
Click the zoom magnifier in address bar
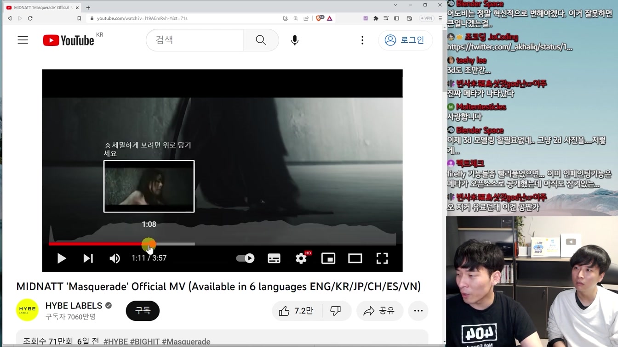point(296,18)
